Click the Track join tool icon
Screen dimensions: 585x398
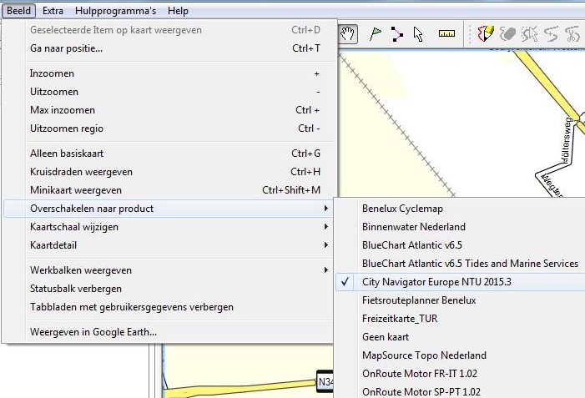[x=551, y=34]
